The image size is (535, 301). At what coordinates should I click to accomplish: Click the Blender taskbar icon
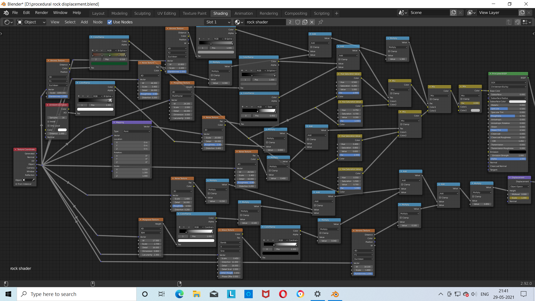335,294
